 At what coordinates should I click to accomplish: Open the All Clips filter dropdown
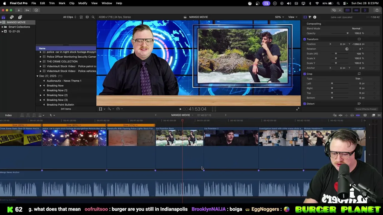tap(69, 17)
